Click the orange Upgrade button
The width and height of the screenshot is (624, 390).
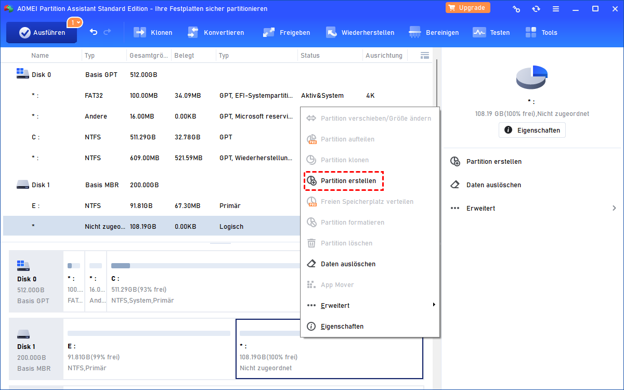468,8
